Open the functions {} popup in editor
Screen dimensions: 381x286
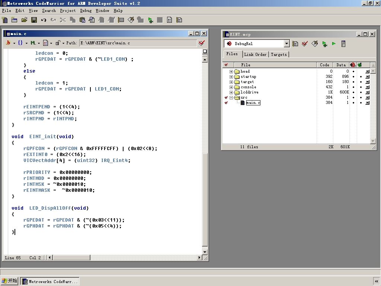click(x=22, y=43)
